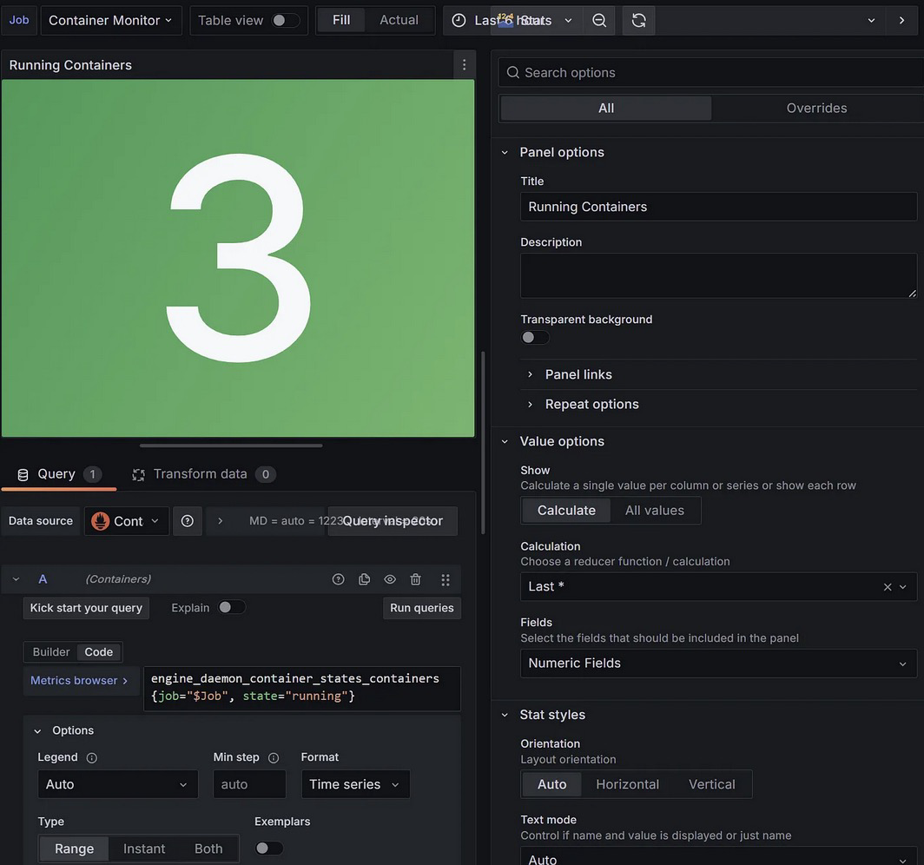Collapse the query Options section

pos(64,730)
